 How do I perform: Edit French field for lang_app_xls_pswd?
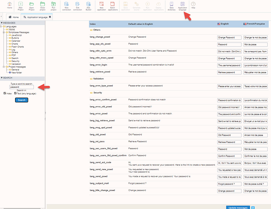coord(256,45)
